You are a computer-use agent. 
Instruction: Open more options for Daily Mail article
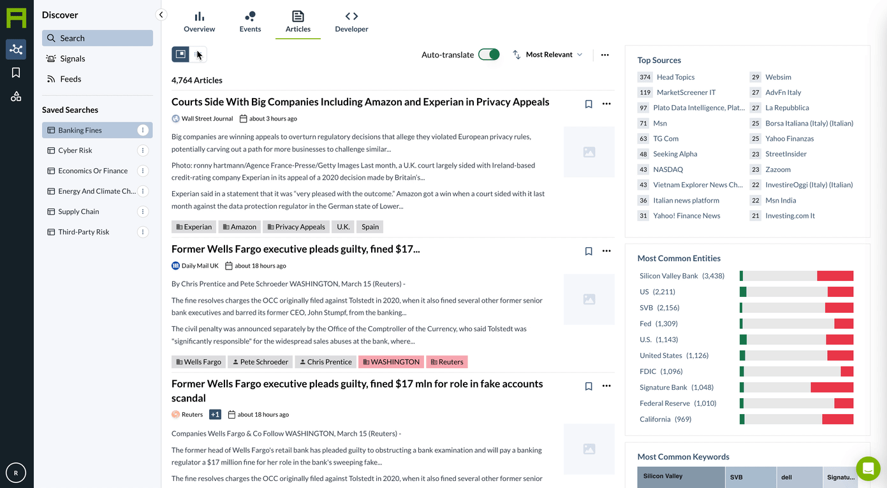[x=606, y=251]
